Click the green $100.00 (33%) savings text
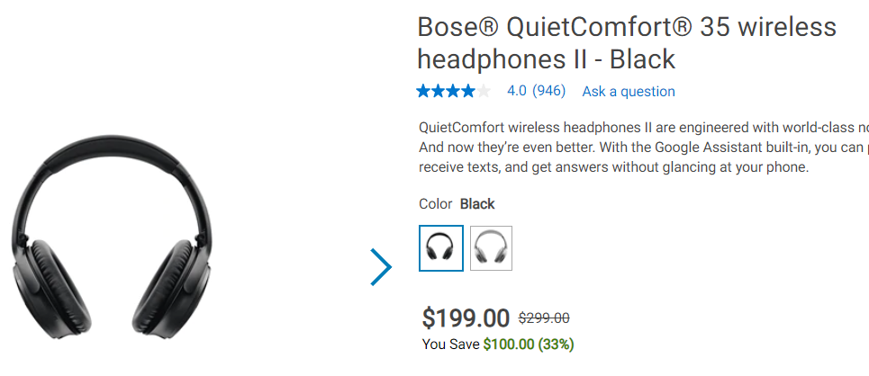869x376 pixels. (x=529, y=345)
